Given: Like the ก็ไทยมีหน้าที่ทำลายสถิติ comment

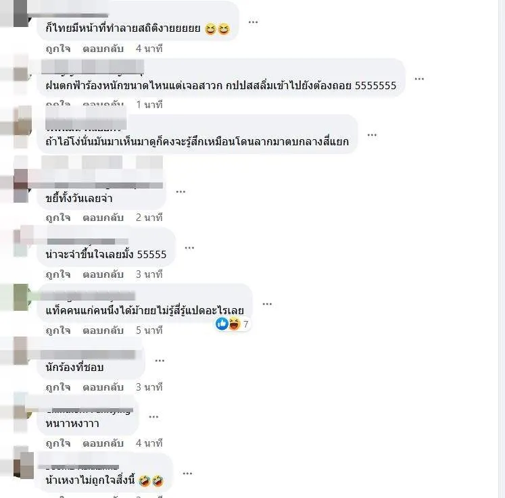Looking at the screenshot, I should tap(58, 49).
